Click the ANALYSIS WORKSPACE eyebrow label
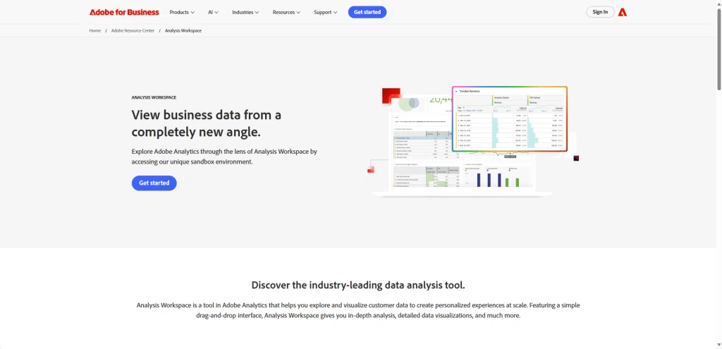Screen dimensions: 722x349 coord(154,97)
